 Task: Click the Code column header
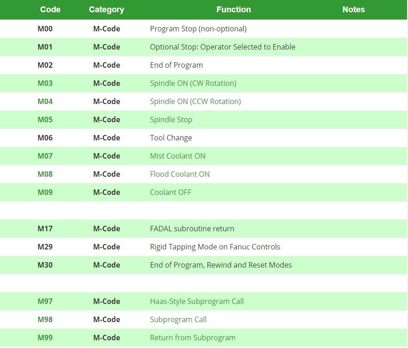(50, 10)
